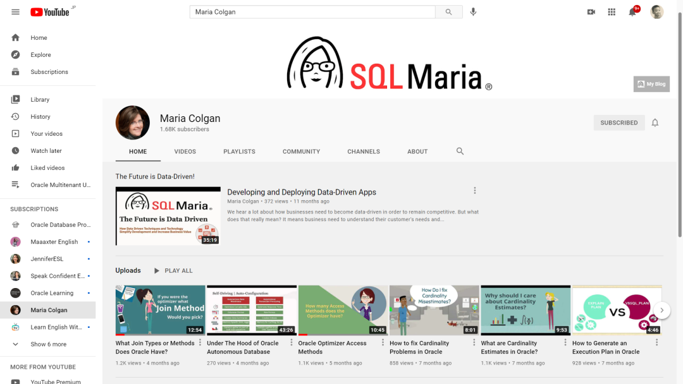
Task: Open the hamburger guide menu
Action: tap(16, 12)
